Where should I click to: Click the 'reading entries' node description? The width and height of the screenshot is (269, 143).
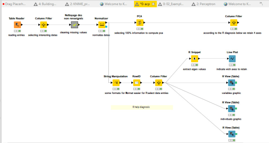point(17,35)
